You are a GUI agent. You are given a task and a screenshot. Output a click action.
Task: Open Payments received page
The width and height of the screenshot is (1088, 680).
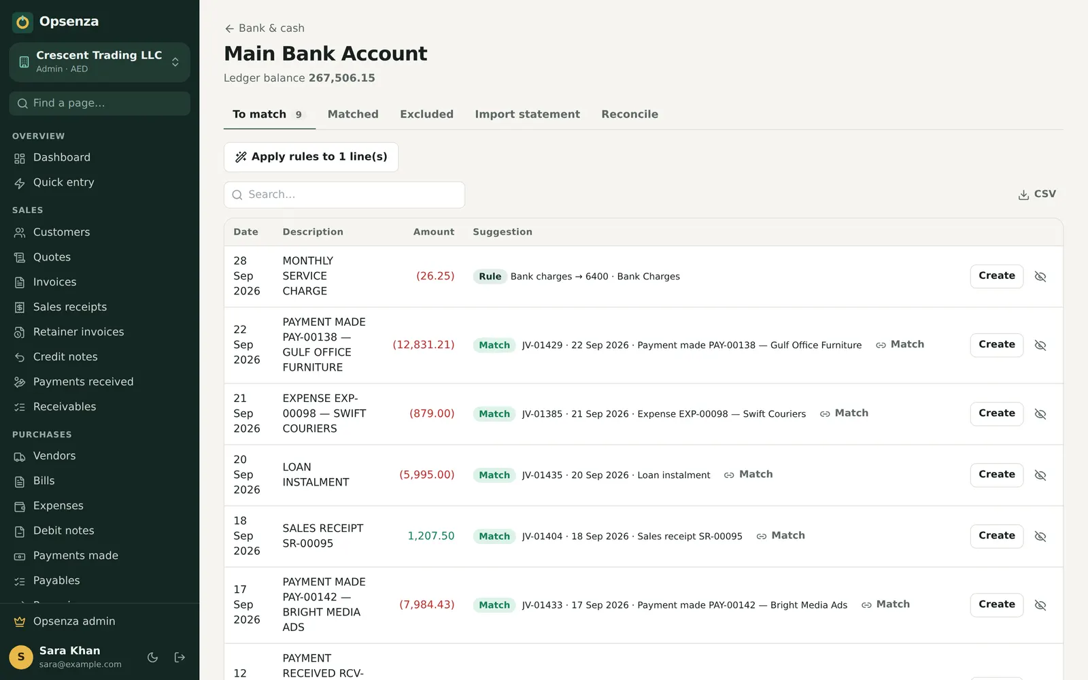click(x=99, y=382)
